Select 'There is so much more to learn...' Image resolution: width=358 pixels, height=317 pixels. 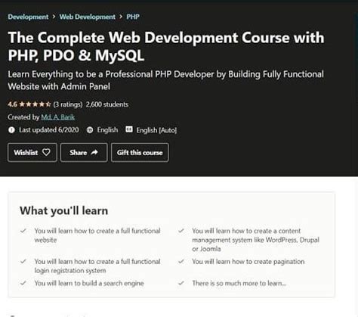pos(239,284)
